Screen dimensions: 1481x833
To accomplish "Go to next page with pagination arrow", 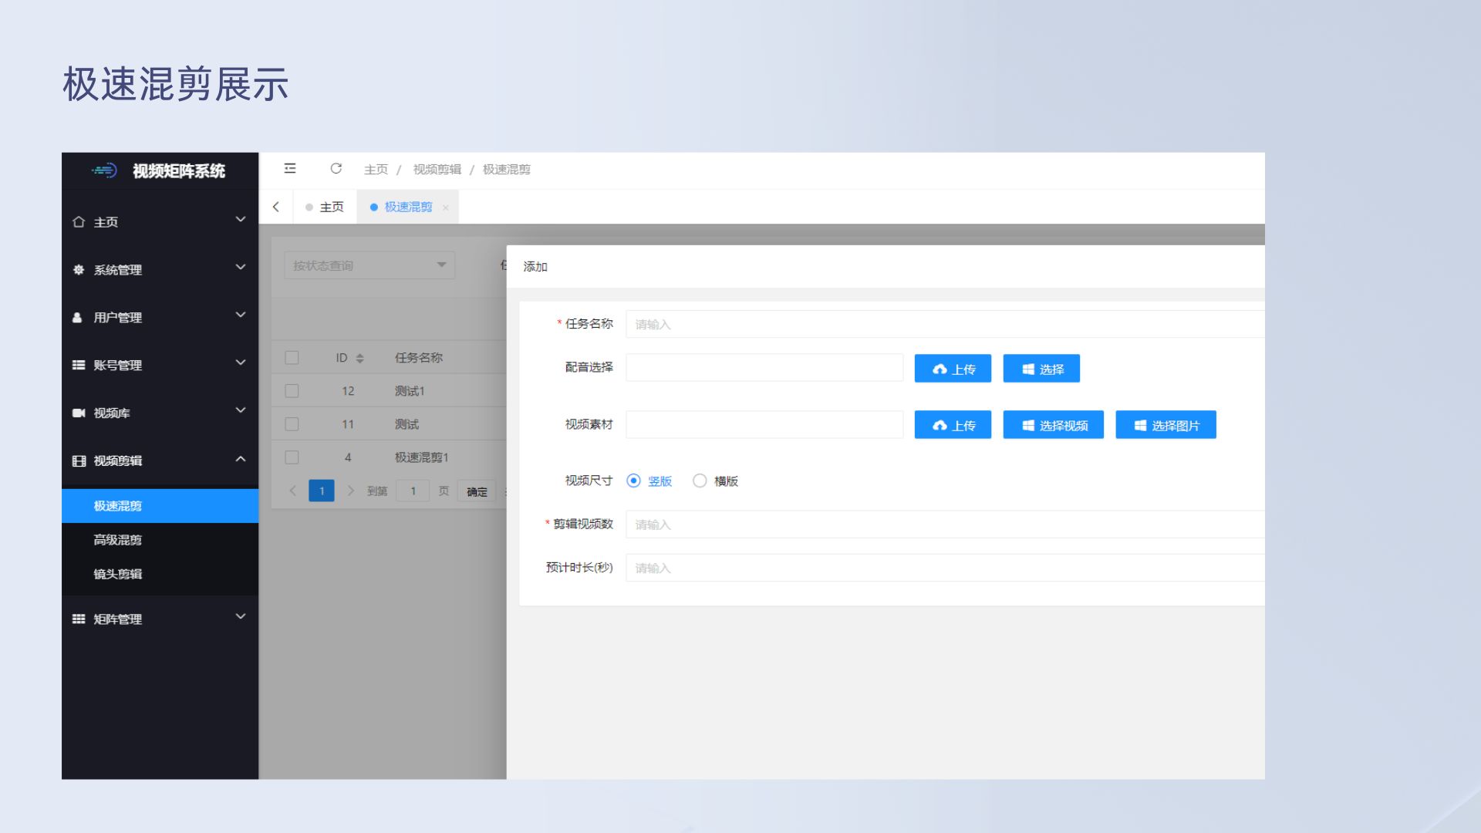I will coord(350,491).
